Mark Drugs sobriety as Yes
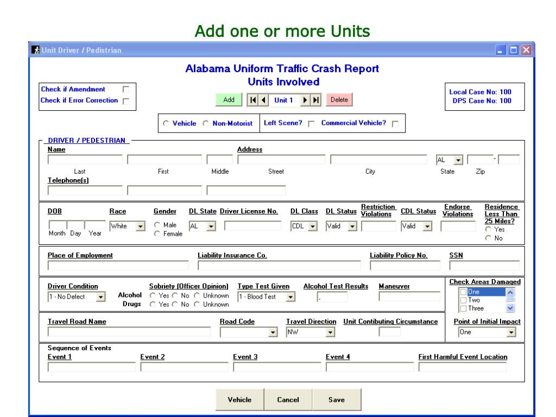The image size is (556, 417). pyautogui.click(x=153, y=304)
